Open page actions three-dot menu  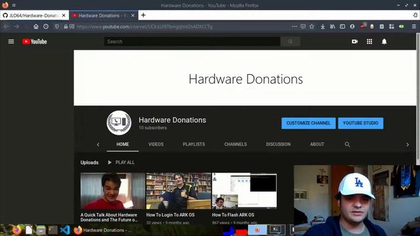pyautogui.click(x=294, y=26)
